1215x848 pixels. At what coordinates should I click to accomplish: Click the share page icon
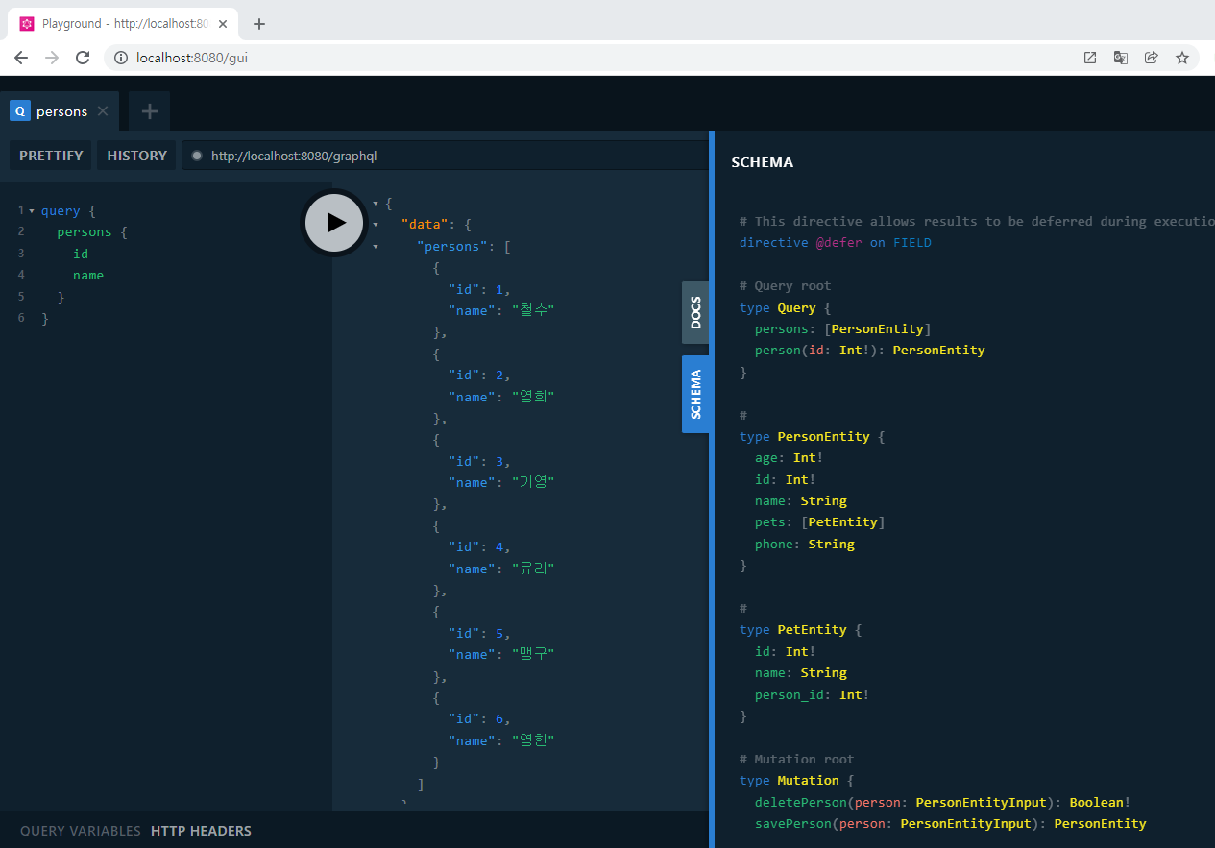point(1152,58)
